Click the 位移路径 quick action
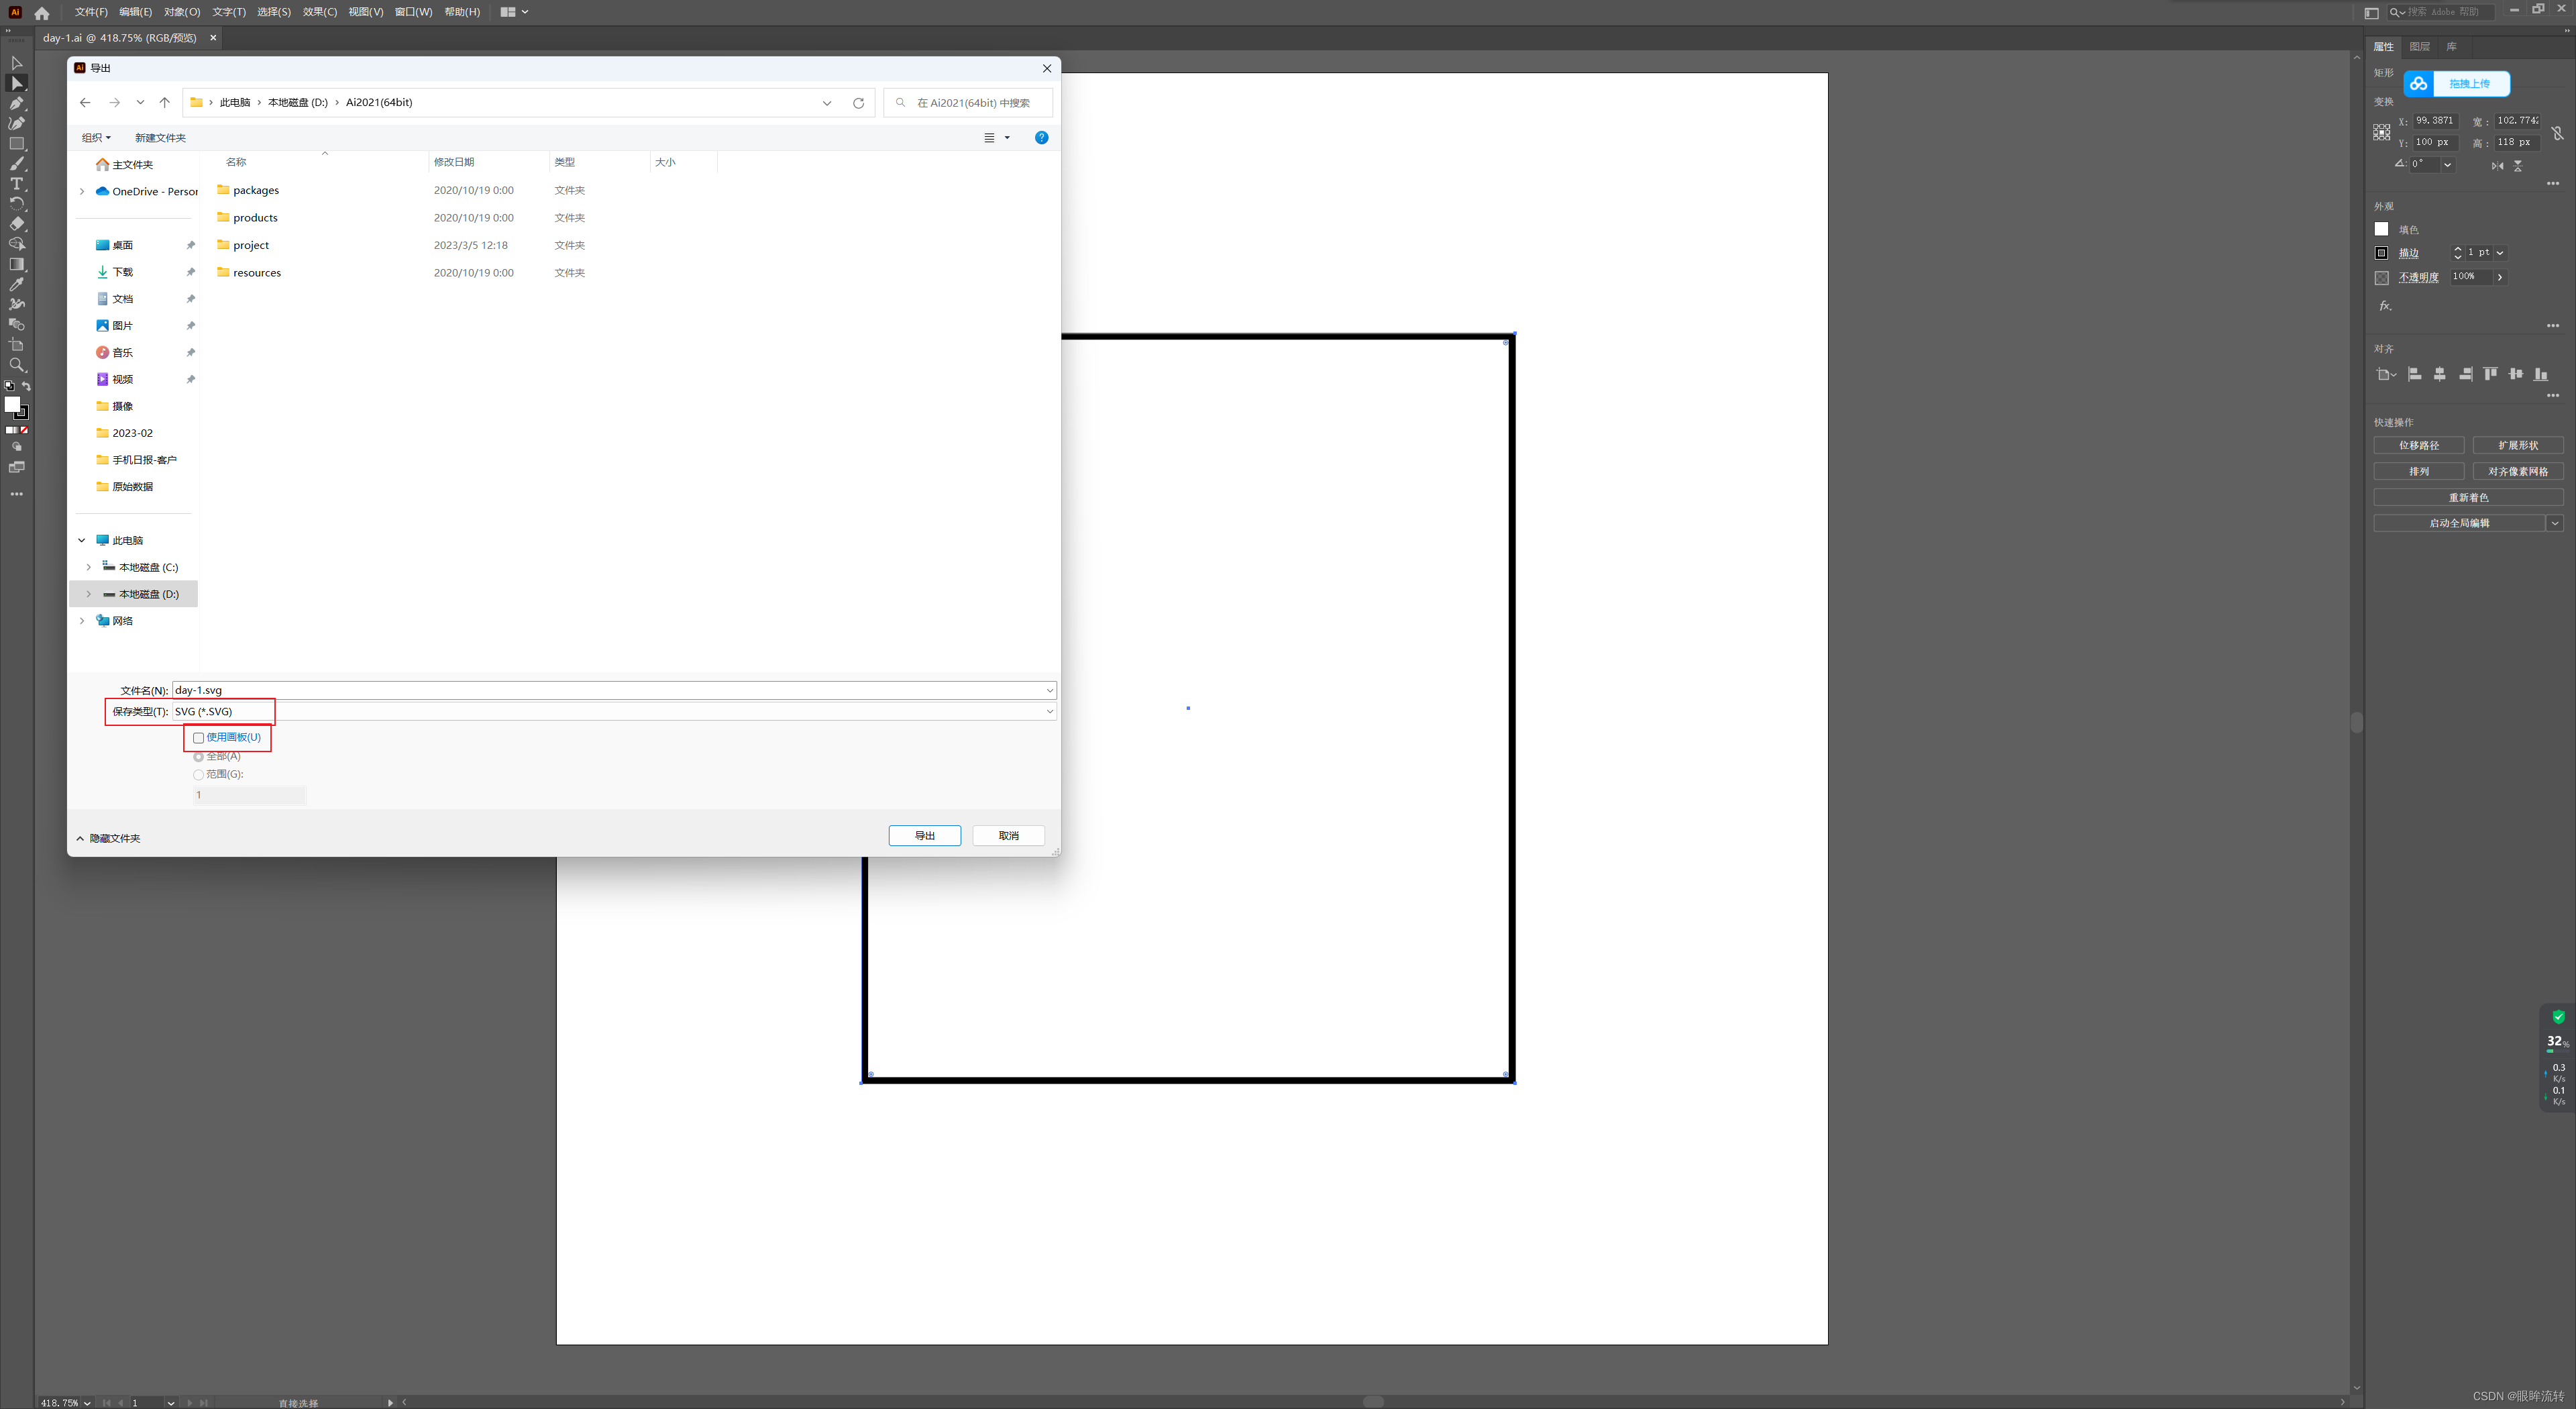 click(2419, 446)
